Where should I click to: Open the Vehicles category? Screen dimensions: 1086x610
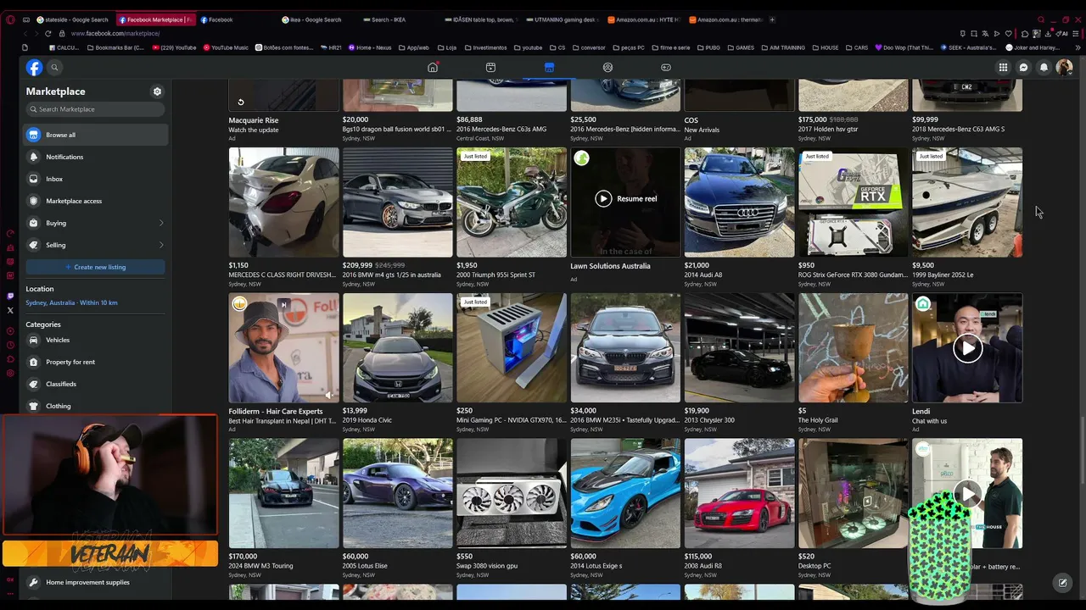[x=95, y=340]
